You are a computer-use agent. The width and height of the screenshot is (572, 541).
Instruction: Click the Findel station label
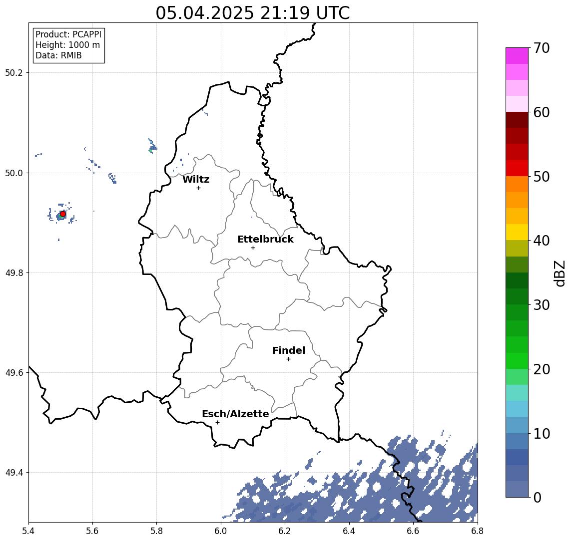coord(289,350)
